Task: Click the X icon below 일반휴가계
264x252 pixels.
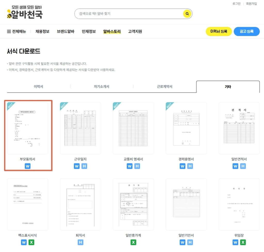Action: (x=133, y=242)
